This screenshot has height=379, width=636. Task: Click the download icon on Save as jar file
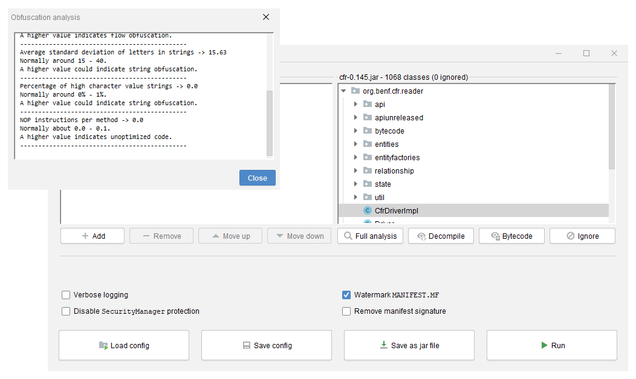383,345
